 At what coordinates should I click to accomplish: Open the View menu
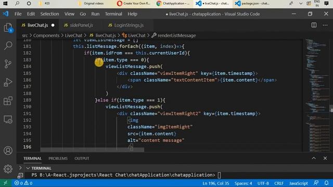click(x=69, y=14)
